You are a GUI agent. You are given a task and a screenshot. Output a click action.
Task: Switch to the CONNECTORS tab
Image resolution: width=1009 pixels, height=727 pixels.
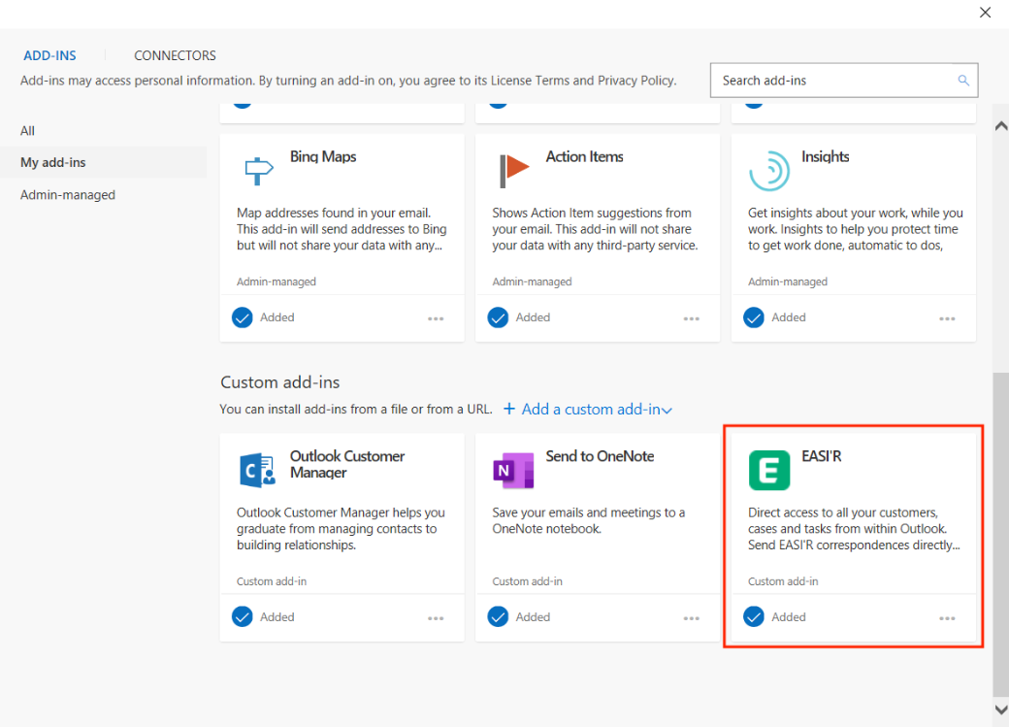pyautogui.click(x=175, y=55)
